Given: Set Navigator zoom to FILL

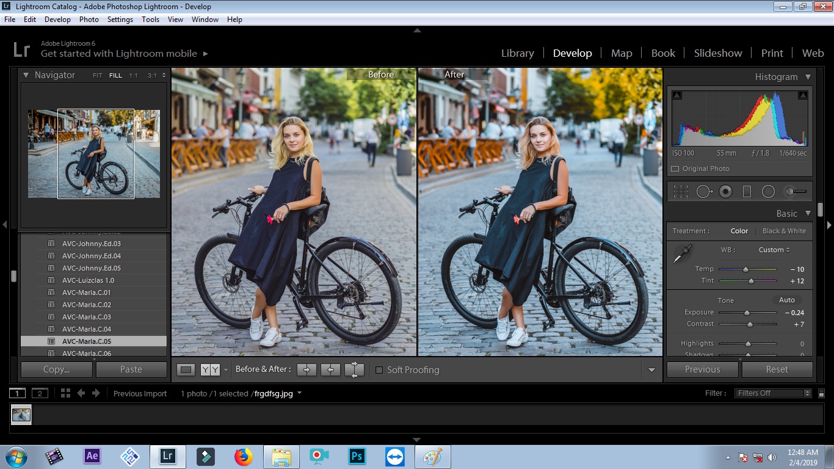Looking at the screenshot, I should pos(115,76).
